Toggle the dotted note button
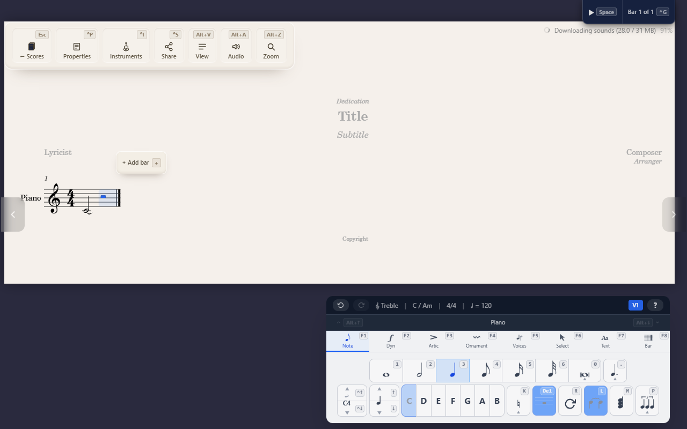687x429 pixels. coord(615,371)
